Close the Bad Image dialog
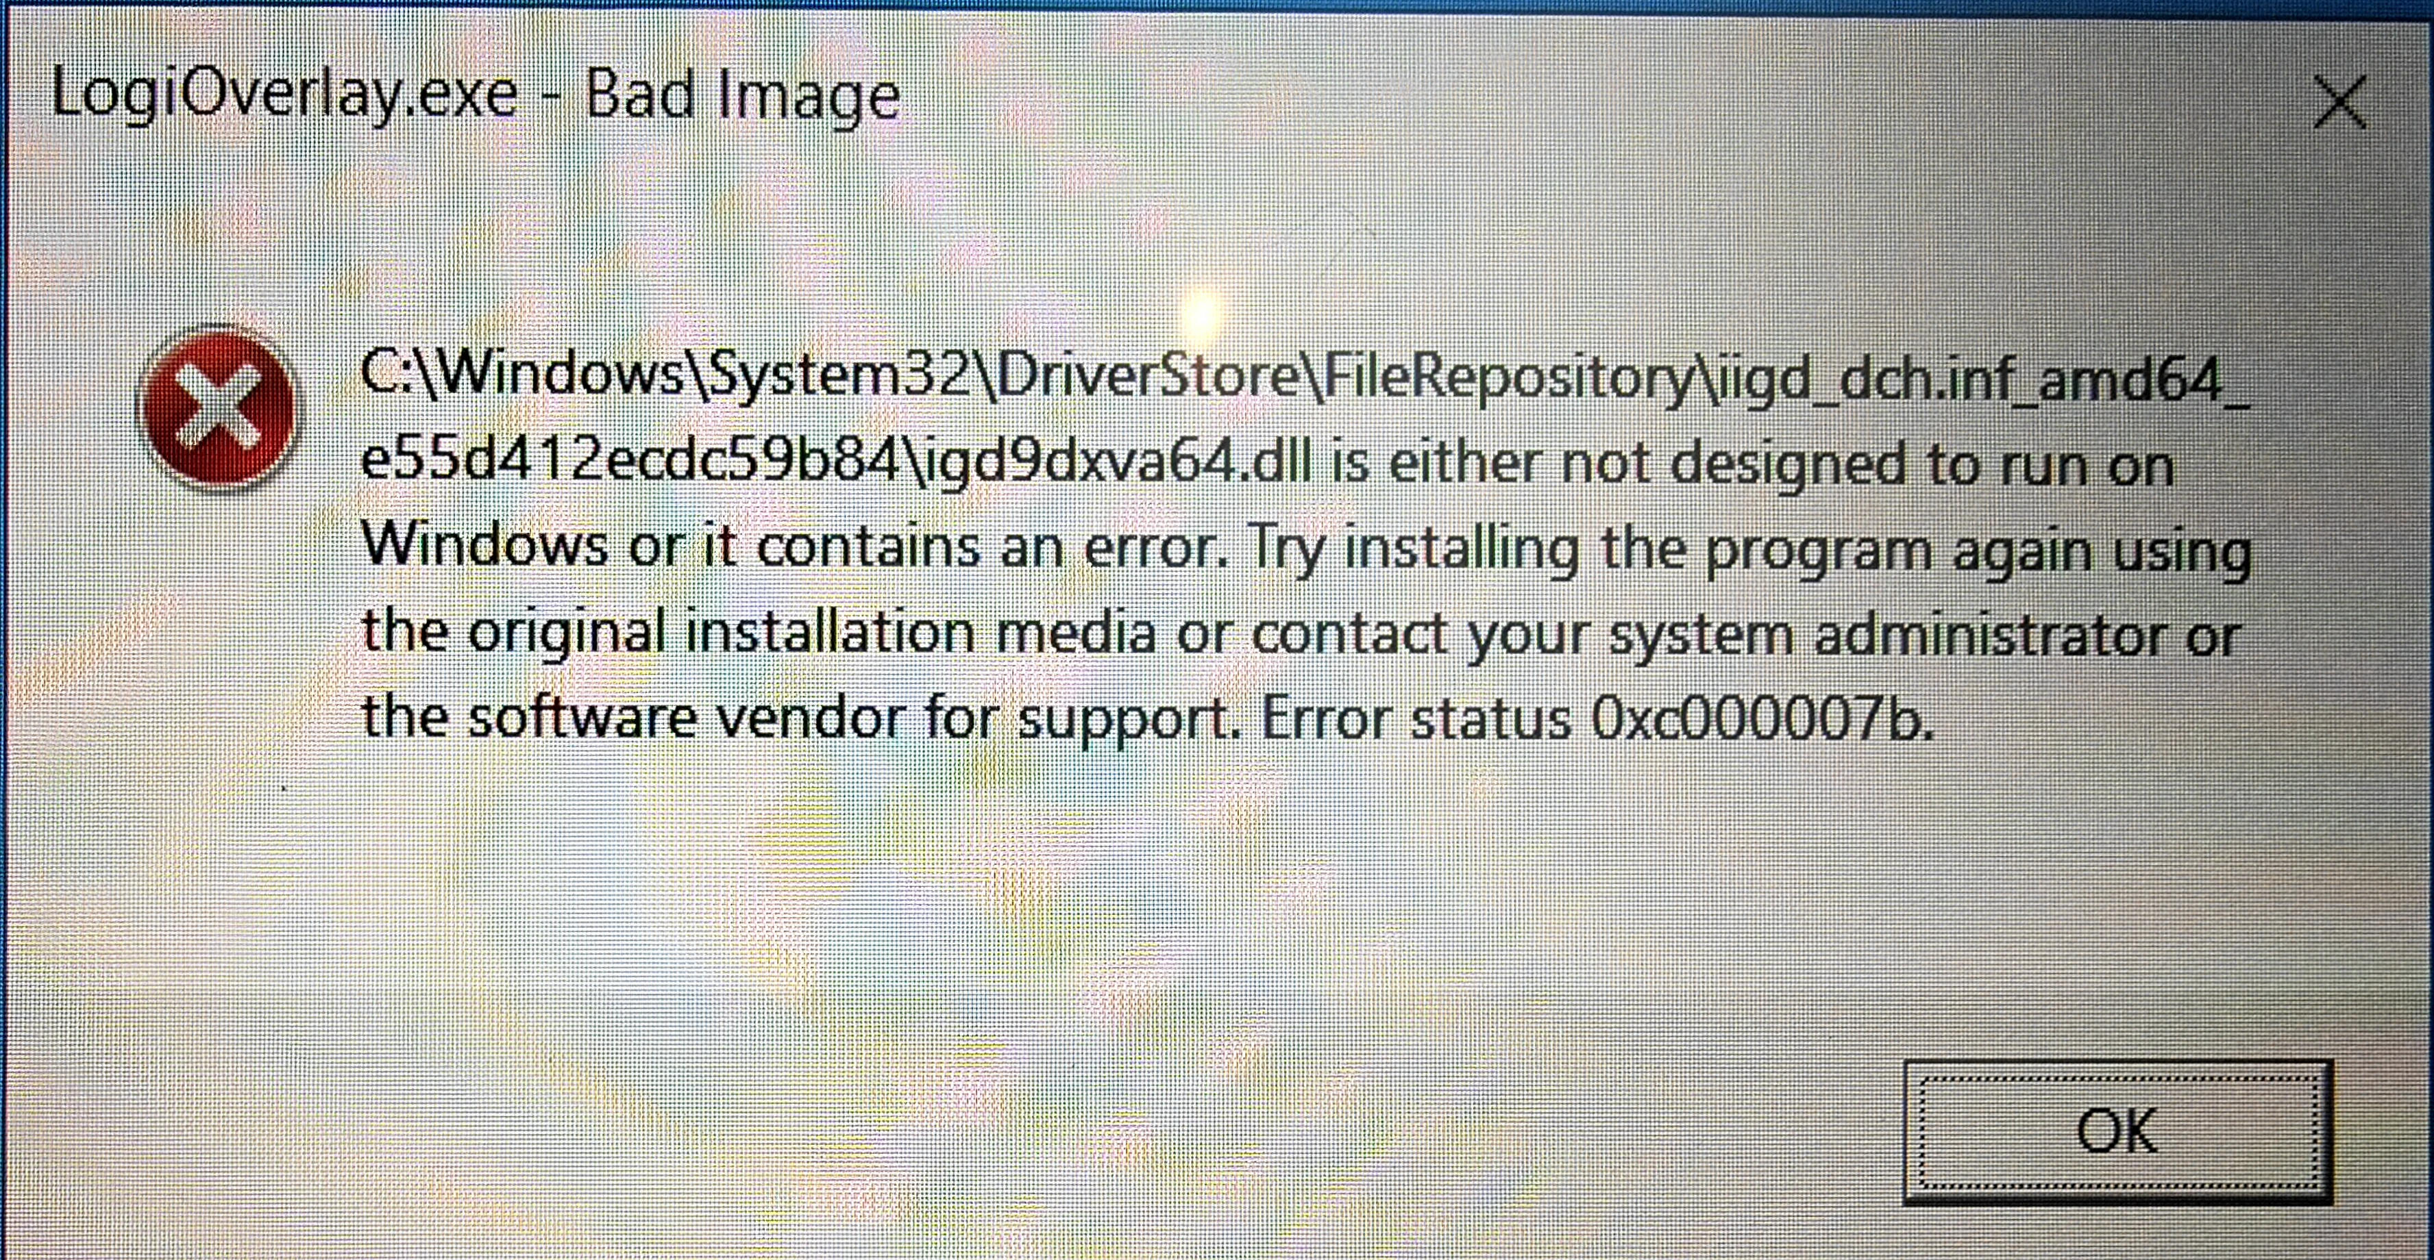The image size is (2434, 1260). (x=2339, y=102)
